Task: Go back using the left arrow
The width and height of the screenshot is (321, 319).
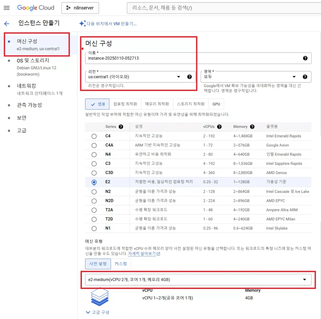Action: click(7, 24)
